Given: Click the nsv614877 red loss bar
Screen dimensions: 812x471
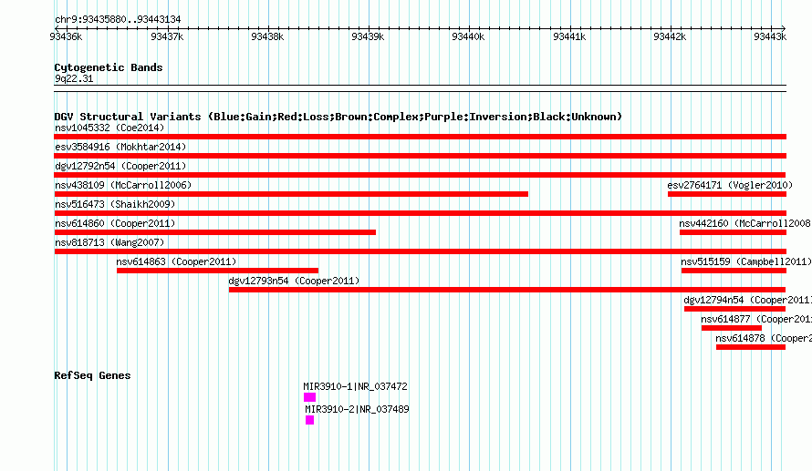Looking at the screenshot, I should click(731, 328).
